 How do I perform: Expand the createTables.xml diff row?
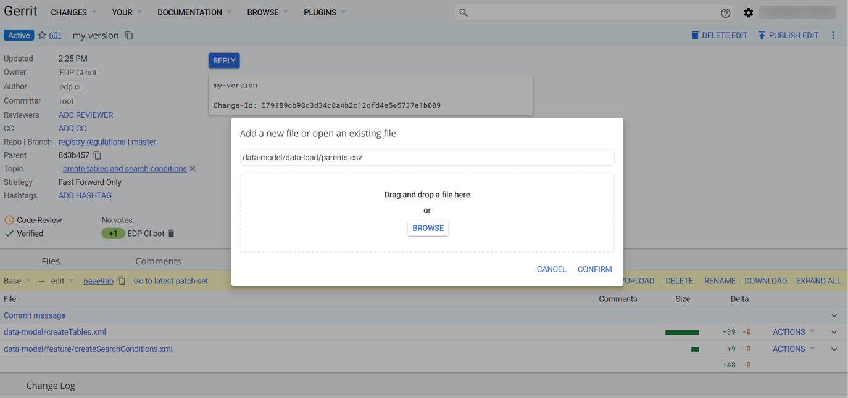[x=834, y=332]
